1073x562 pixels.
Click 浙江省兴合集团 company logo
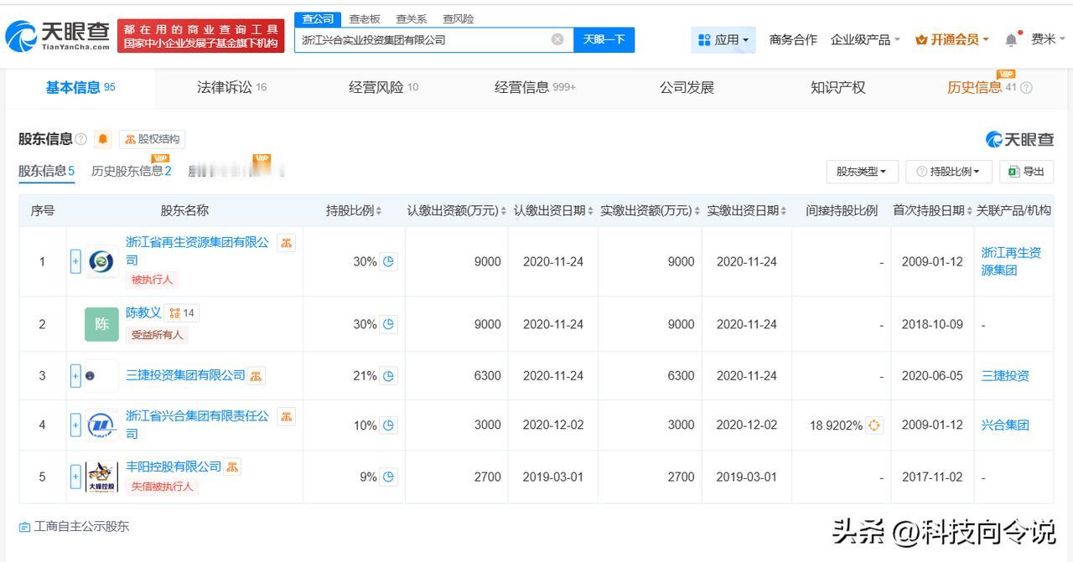[101, 425]
